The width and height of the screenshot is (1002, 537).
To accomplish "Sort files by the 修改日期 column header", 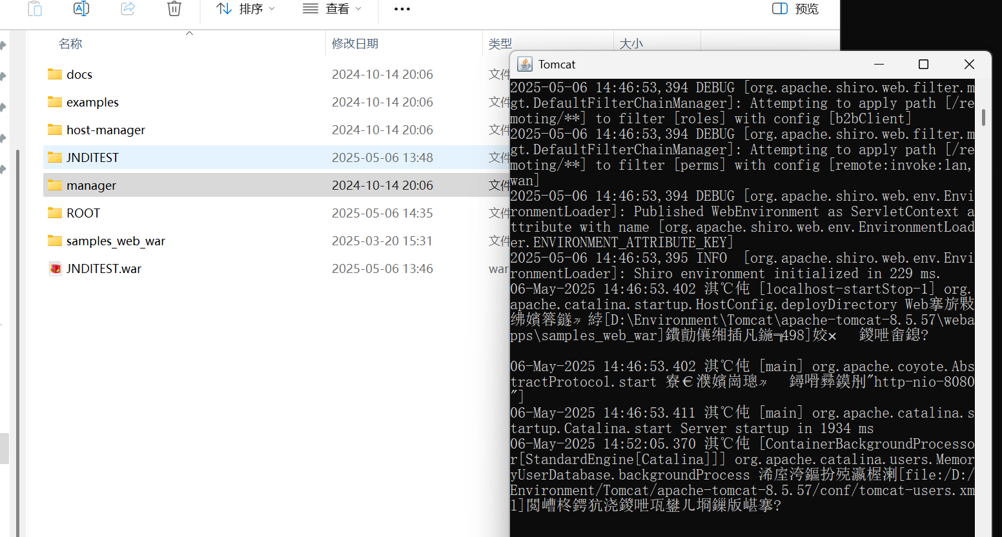I will [355, 44].
